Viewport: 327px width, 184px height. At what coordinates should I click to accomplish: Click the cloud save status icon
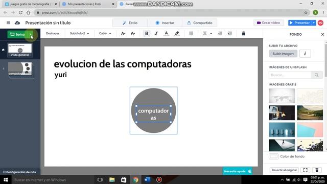click(17, 22)
